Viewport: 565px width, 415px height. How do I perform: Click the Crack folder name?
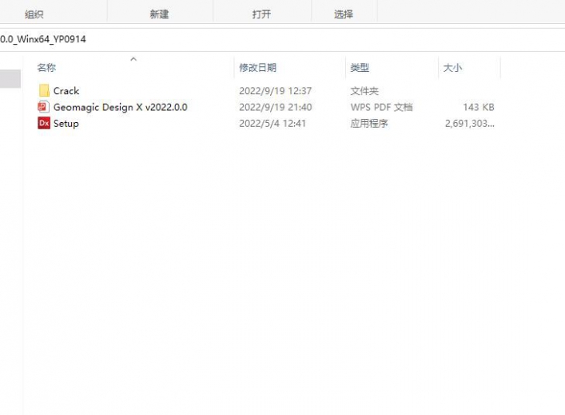[x=66, y=91]
